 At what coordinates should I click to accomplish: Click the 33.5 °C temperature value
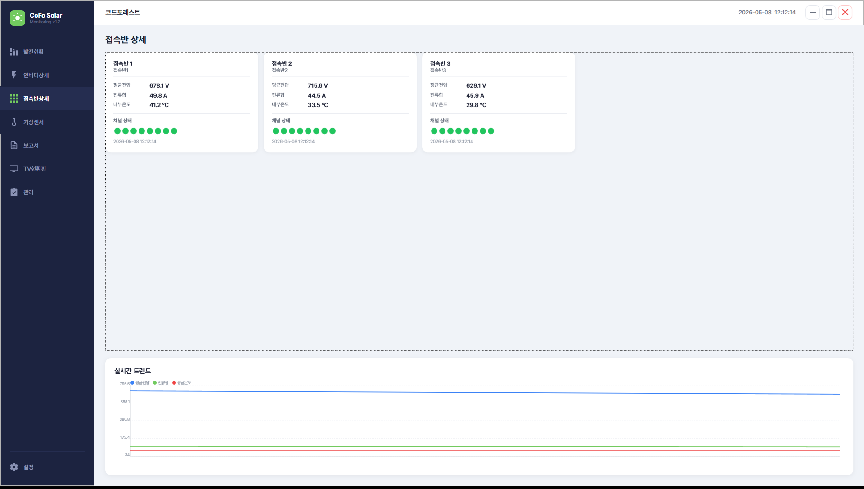318,105
